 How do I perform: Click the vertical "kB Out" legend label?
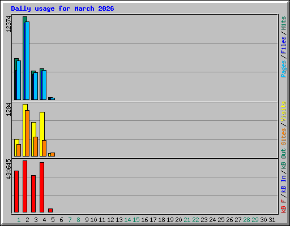[283, 159]
